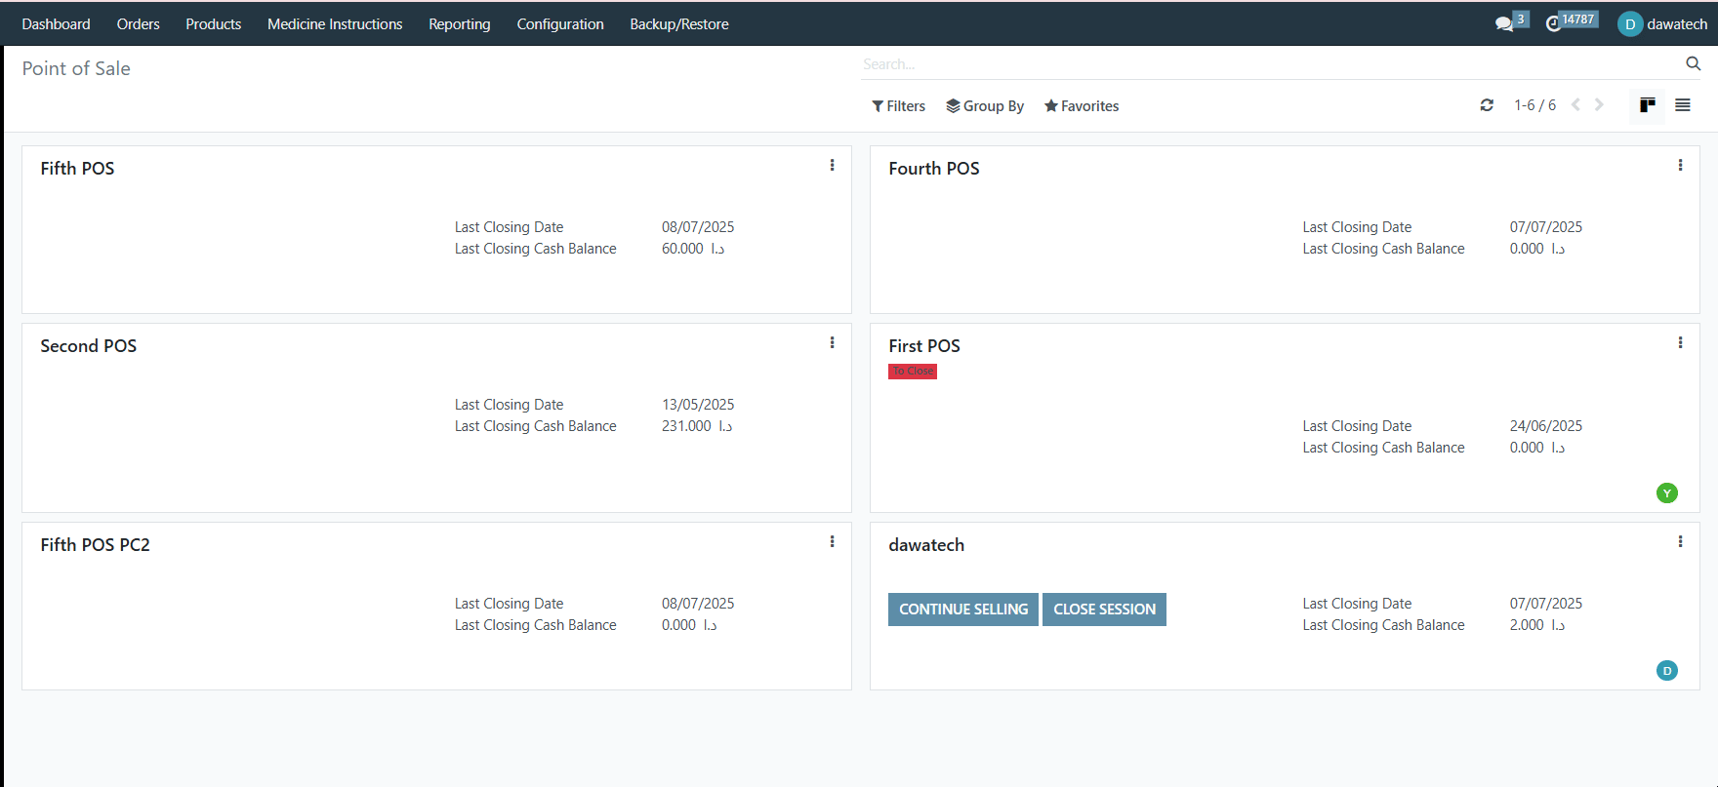The image size is (1718, 787).
Task: Open First POS card options menu
Action: tap(1681, 343)
